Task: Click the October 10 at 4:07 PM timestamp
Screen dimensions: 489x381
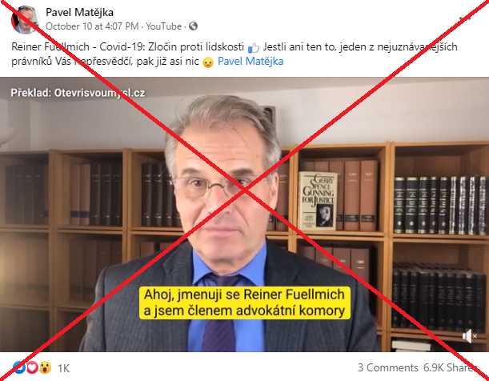Action: pyautogui.click(x=92, y=26)
